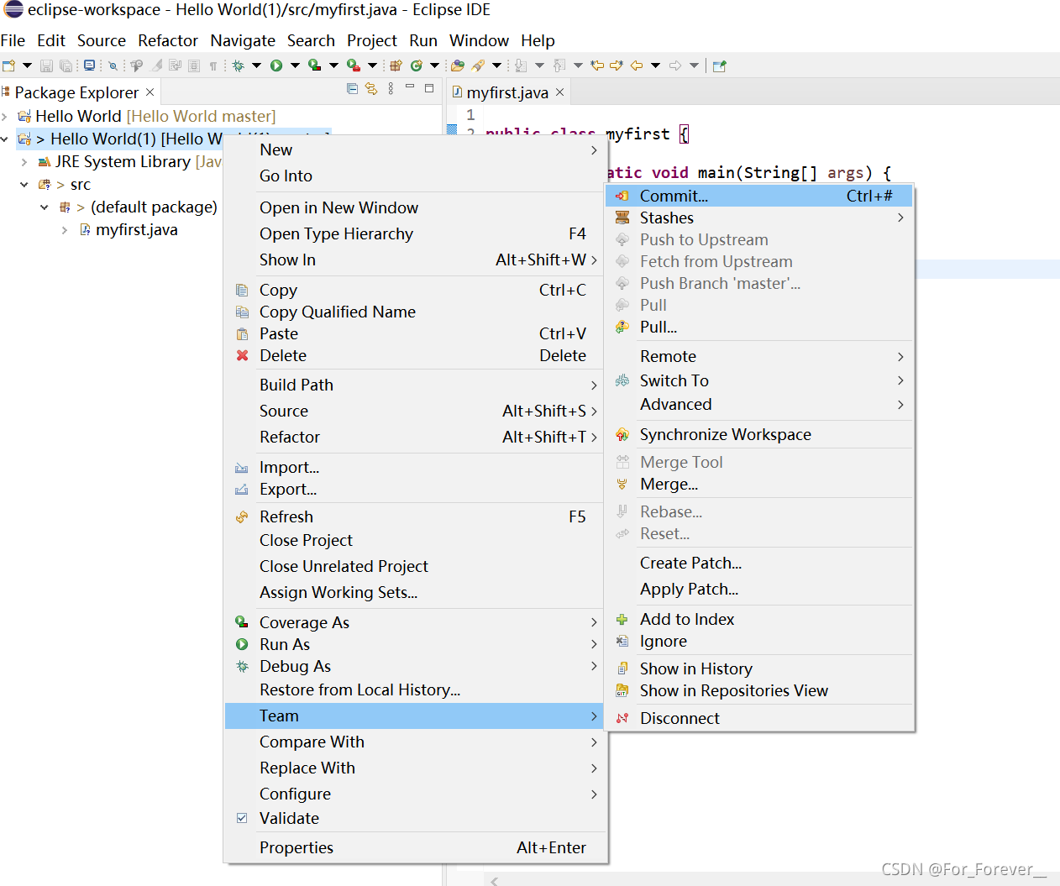This screenshot has height=886, width=1060.
Task: Open the dropdown arrow beside the Back arrow
Action: tap(655, 66)
